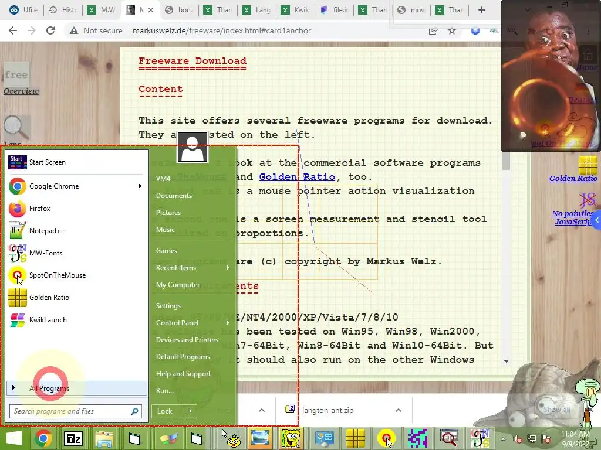Show hidden system tray icons arrow
The width and height of the screenshot is (601, 450).
pos(503,439)
